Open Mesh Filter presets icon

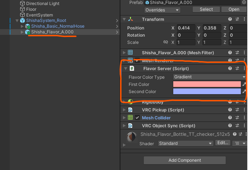(237, 52)
